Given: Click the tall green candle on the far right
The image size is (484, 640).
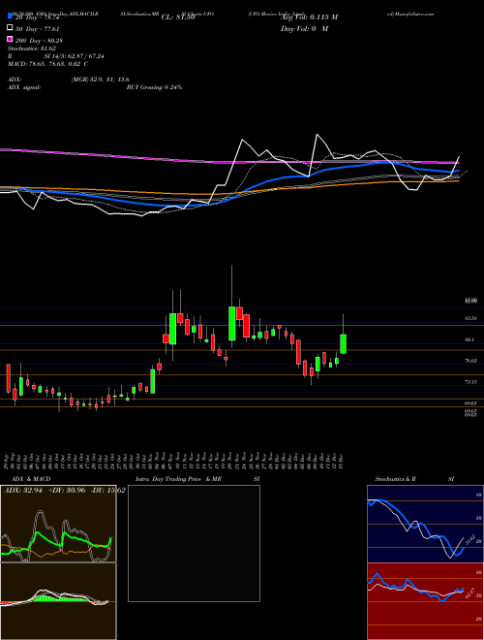Looking at the screenshot, I should (x=344, y=343).
